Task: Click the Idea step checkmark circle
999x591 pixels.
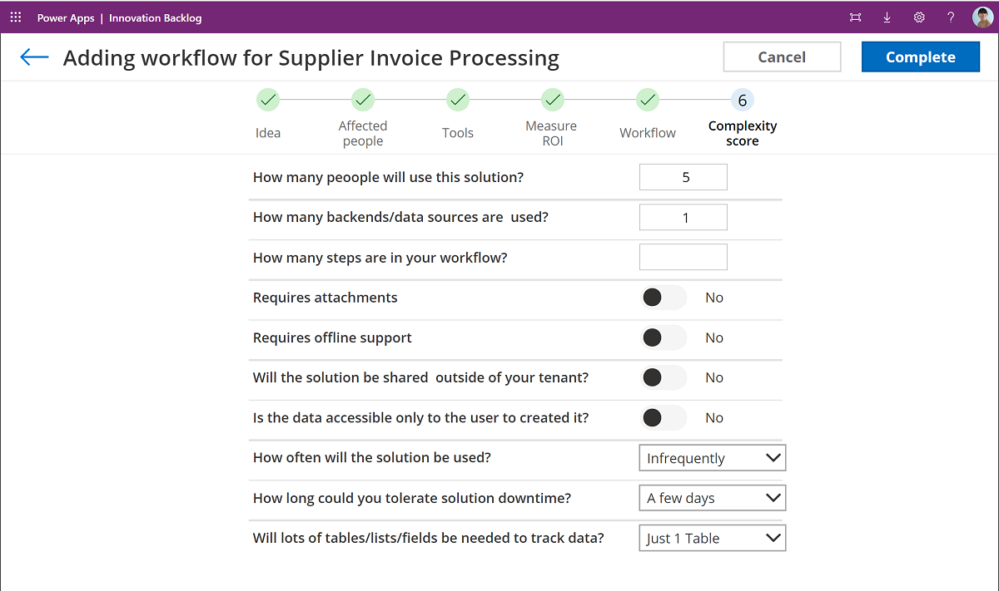Action: point(268,101)
